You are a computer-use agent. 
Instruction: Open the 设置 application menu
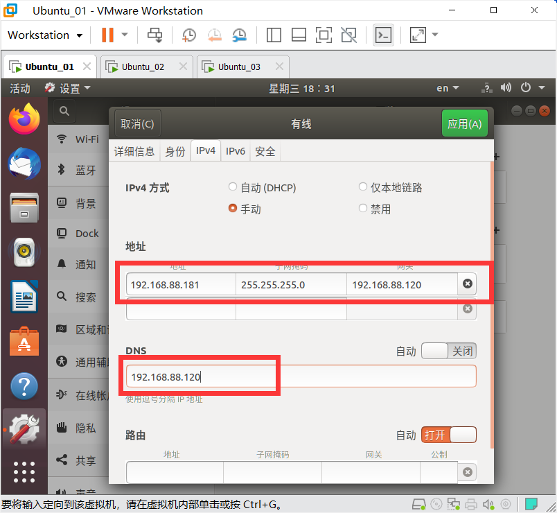(x=67, y=88)
